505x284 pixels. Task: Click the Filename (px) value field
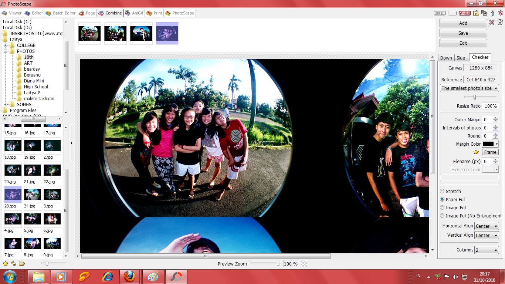click(487, 161)
